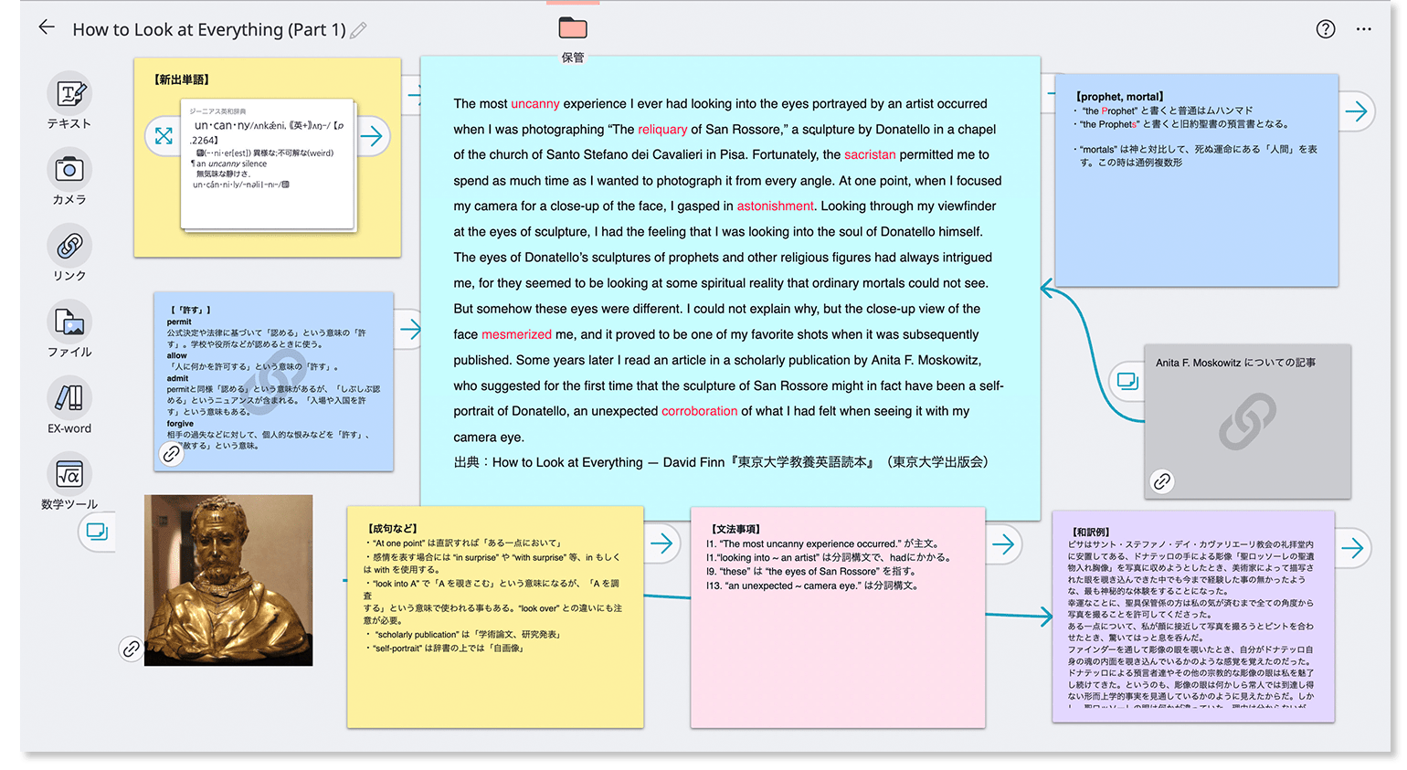Screen dimensions: 1407x770
Task: Click the arrow on the uncanny dictionary card
Action: (372, 136)
